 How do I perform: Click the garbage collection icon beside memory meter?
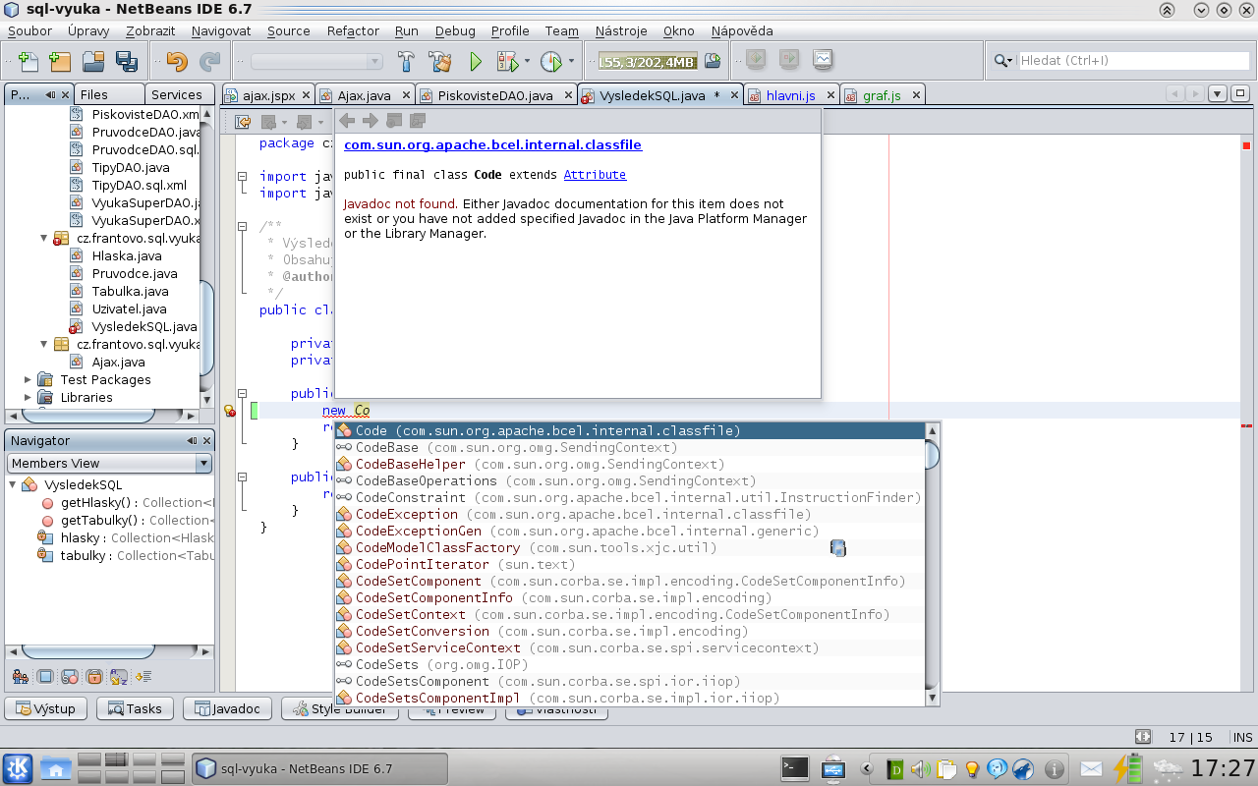[713, 61]
